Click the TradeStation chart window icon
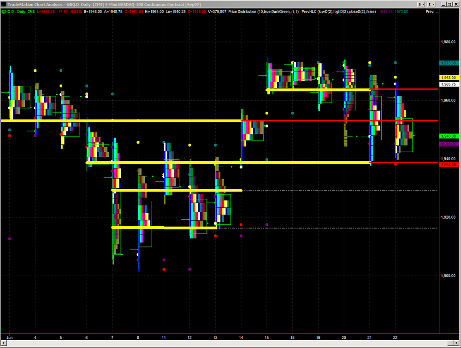Image resolution: width=461 pixels, height=348 pixels. click(x=4, y=4)
